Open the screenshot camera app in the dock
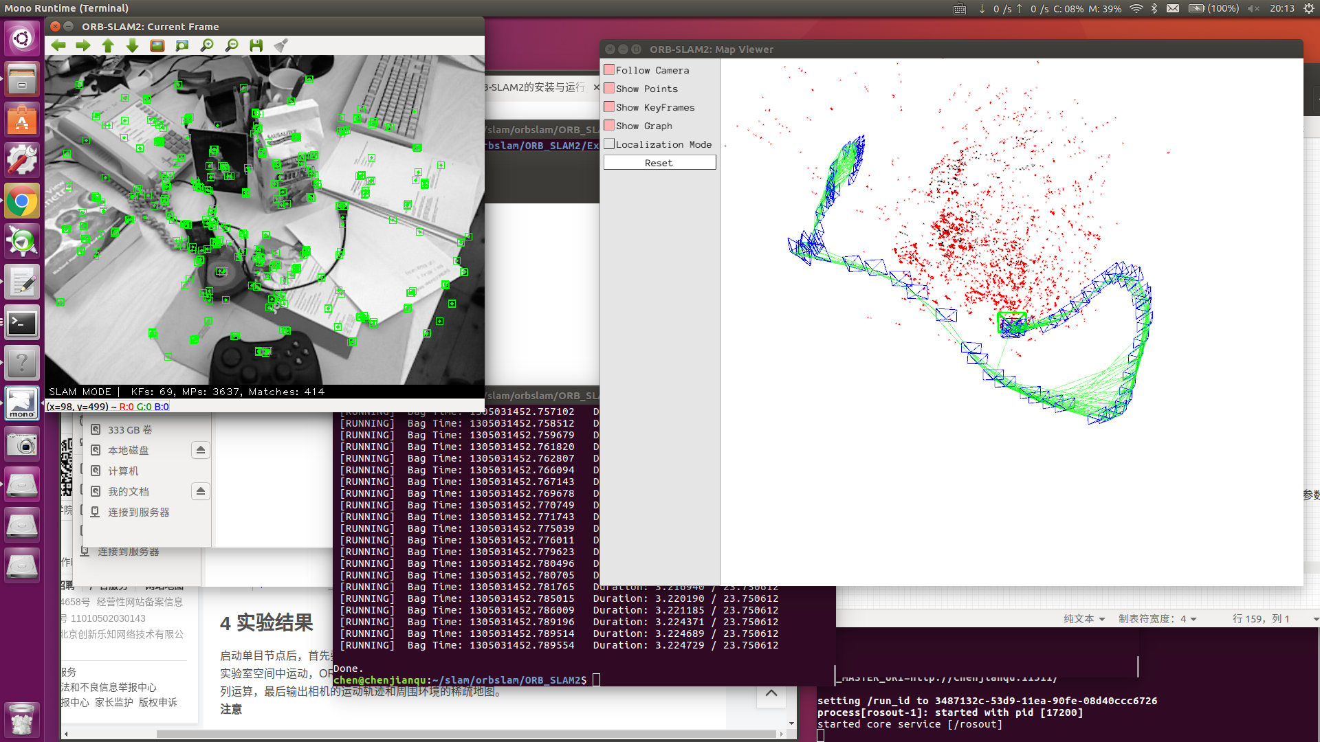The height and width of the screenshot is (742, 1320). click(22, 445)
